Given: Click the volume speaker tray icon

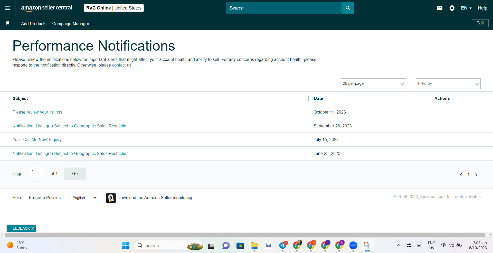Looking at the screenshot, I should point(451,245).
